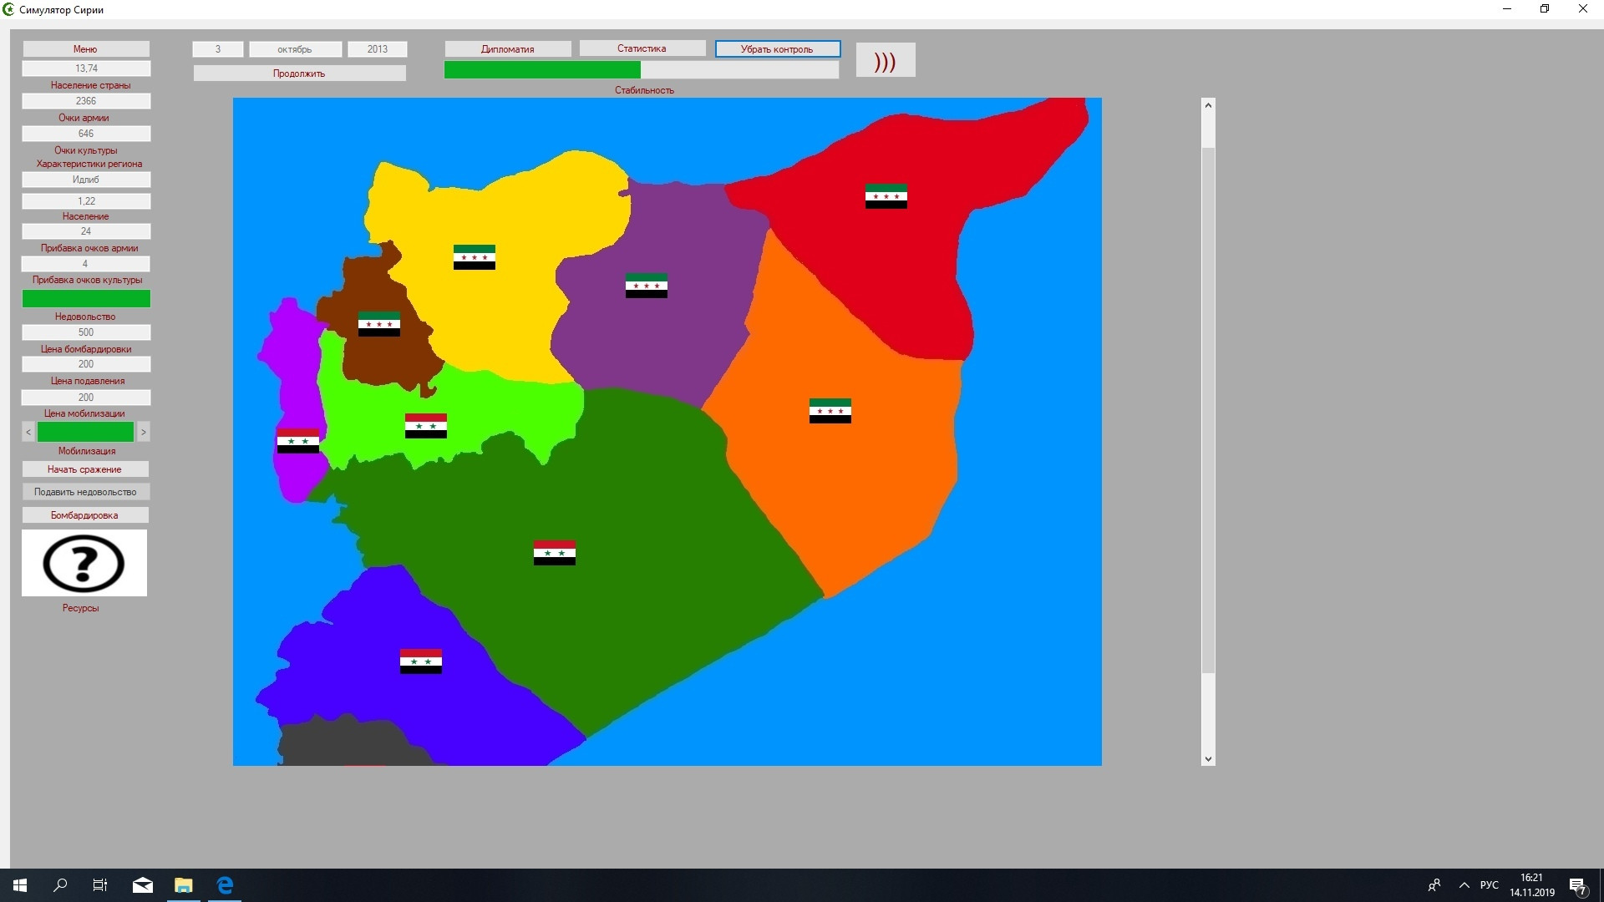Select the flag in the brown Idlib region

[379, 324]
